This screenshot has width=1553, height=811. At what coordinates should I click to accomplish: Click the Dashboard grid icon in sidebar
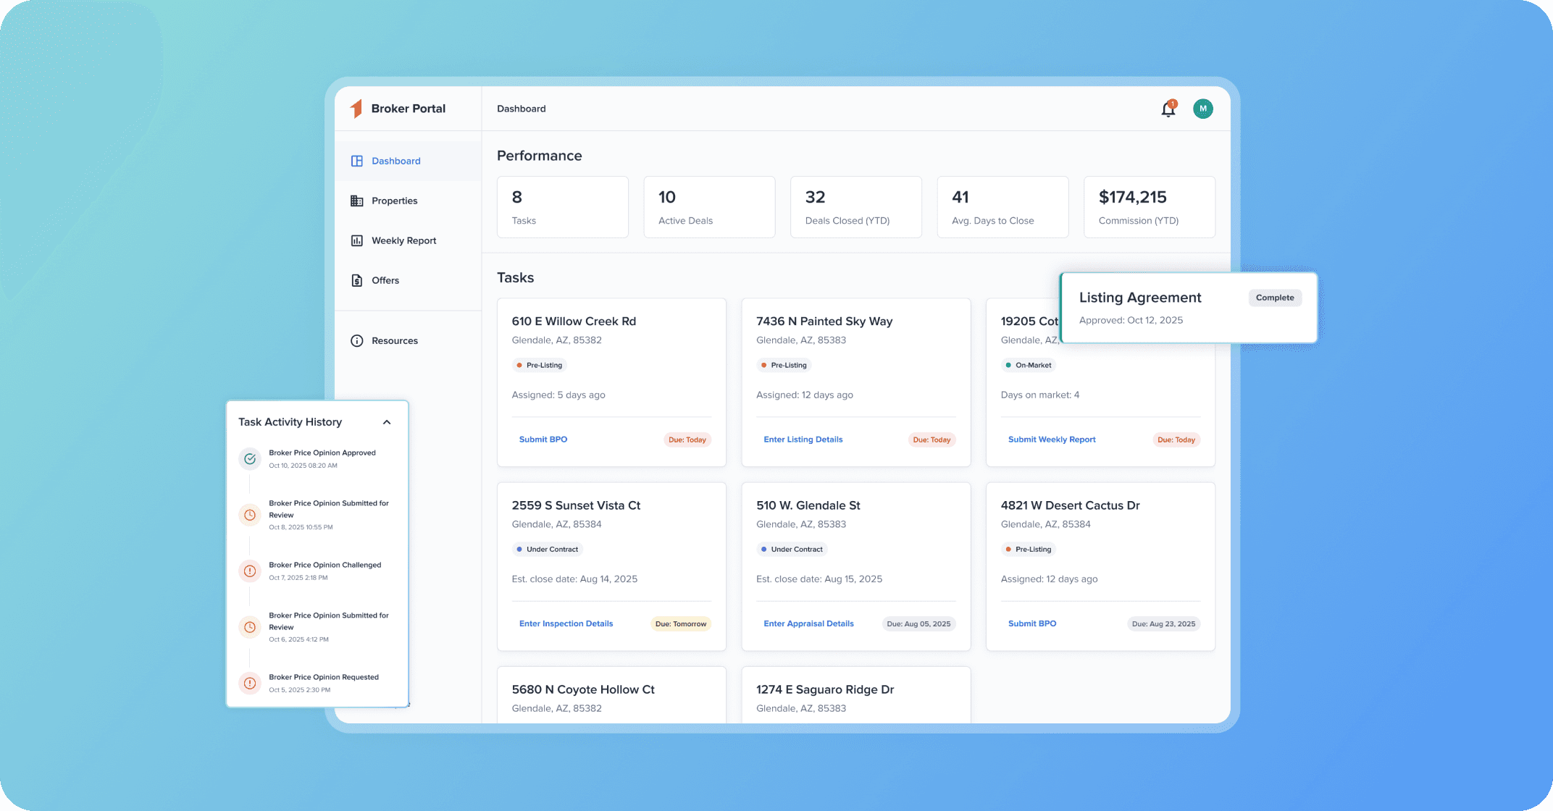coord(356,161)
